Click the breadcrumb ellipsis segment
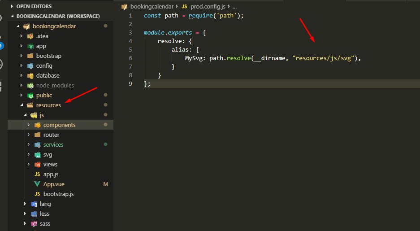The height and width of the screenshot is (231, 420). [234, 7]
